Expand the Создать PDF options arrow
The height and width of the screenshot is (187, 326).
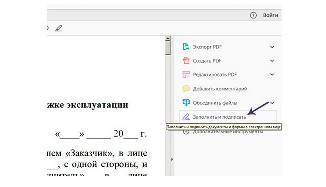pos(272,60)
